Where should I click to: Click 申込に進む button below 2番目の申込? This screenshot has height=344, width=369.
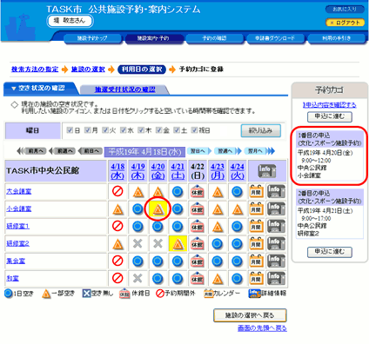[330, 252]
